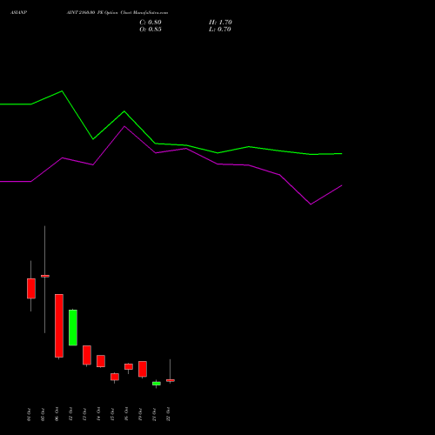Viewport: 435px width, 435px height.
Task: Click the red candlestick for 19 Oct
Action: tap(143, 369)
